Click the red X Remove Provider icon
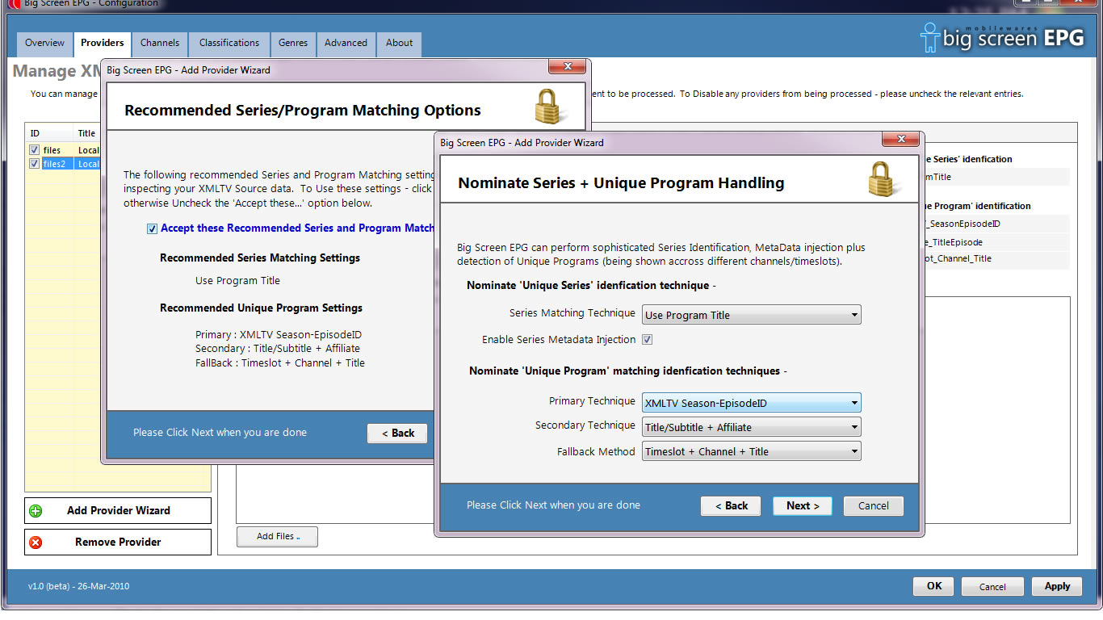 pyautogui.click(x=36, y=542)
